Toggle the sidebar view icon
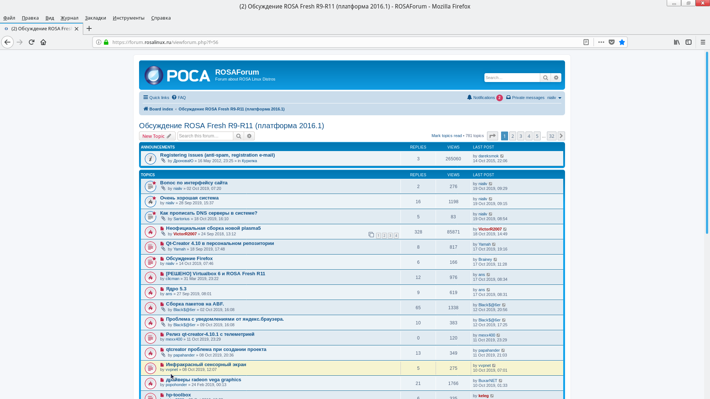The height and width of the screenshot is (399, 710). [x=689, y=42]
